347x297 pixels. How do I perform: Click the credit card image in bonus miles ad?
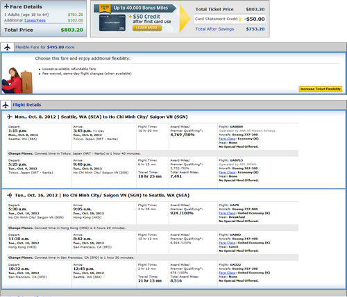click(112, 23)
